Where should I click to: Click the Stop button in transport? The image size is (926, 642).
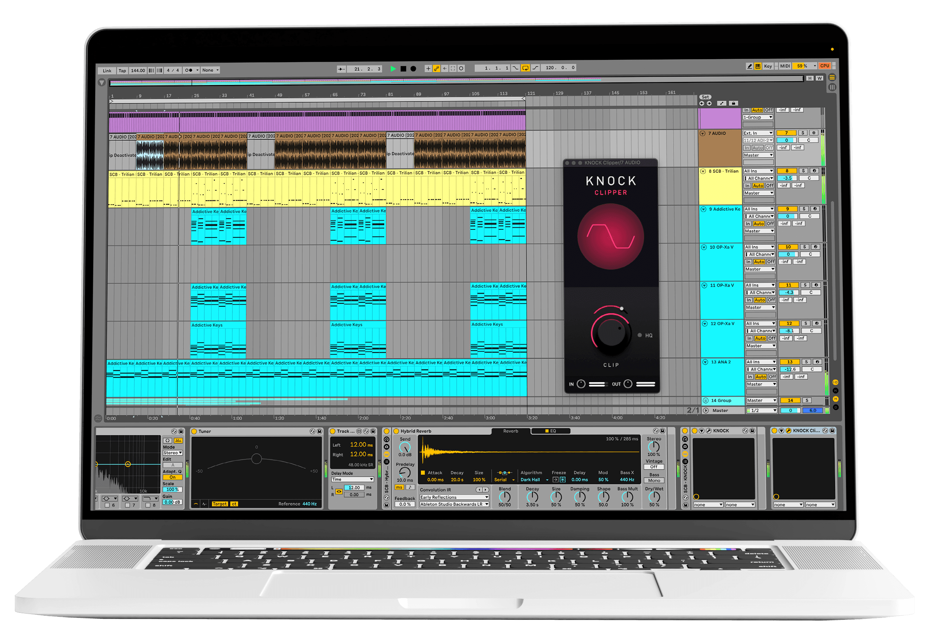pos(403,69)
